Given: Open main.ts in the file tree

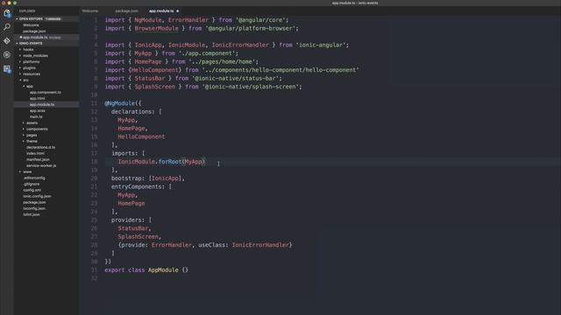Looking at the screenshot, I should (x=36, y=116).
